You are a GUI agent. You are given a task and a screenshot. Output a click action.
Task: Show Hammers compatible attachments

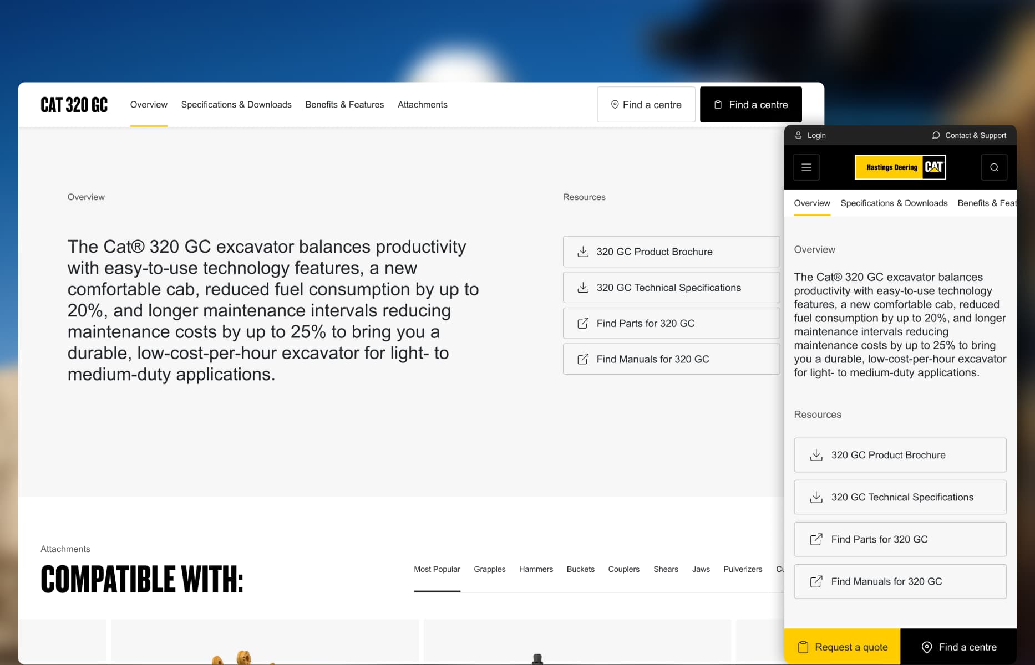point(536,569)
